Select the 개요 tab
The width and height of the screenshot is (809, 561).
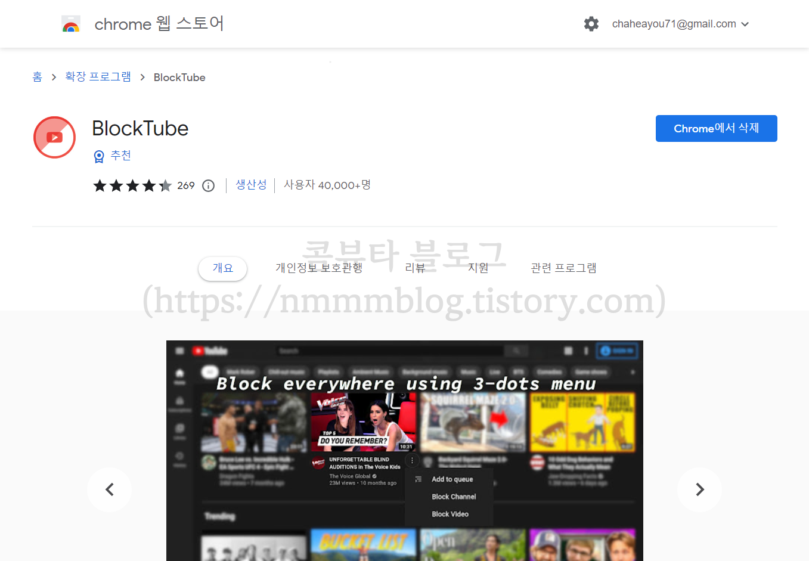click(x=223, y=268)
